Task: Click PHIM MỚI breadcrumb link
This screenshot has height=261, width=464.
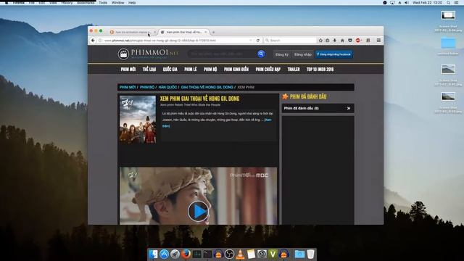Action: click(128, 87)
